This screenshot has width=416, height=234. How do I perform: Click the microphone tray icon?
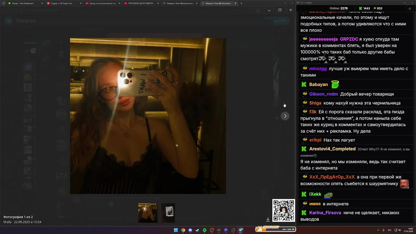click(x=384, y=230)
